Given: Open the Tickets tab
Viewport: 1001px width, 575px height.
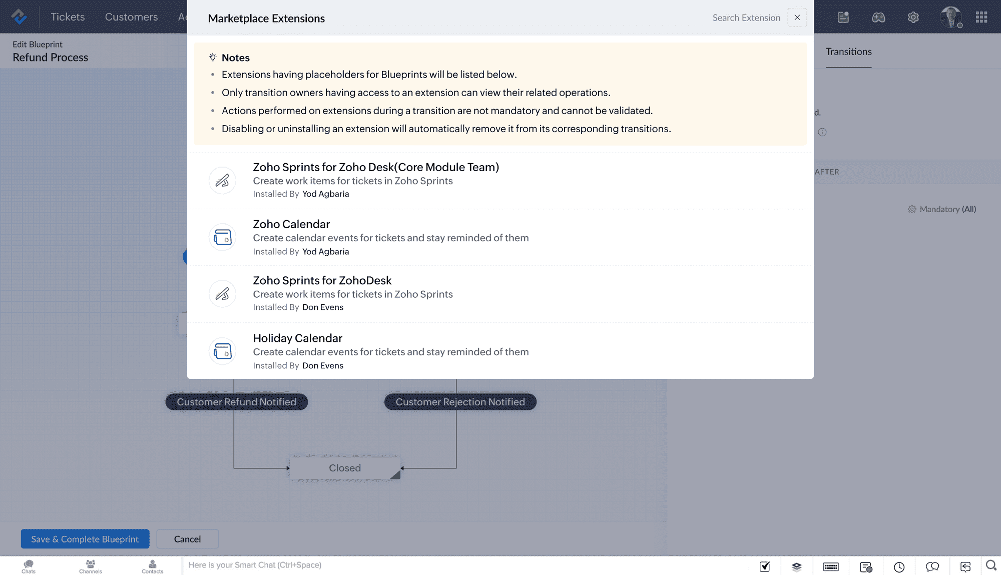Looking at the screenshot, I should tap(68, 17).
